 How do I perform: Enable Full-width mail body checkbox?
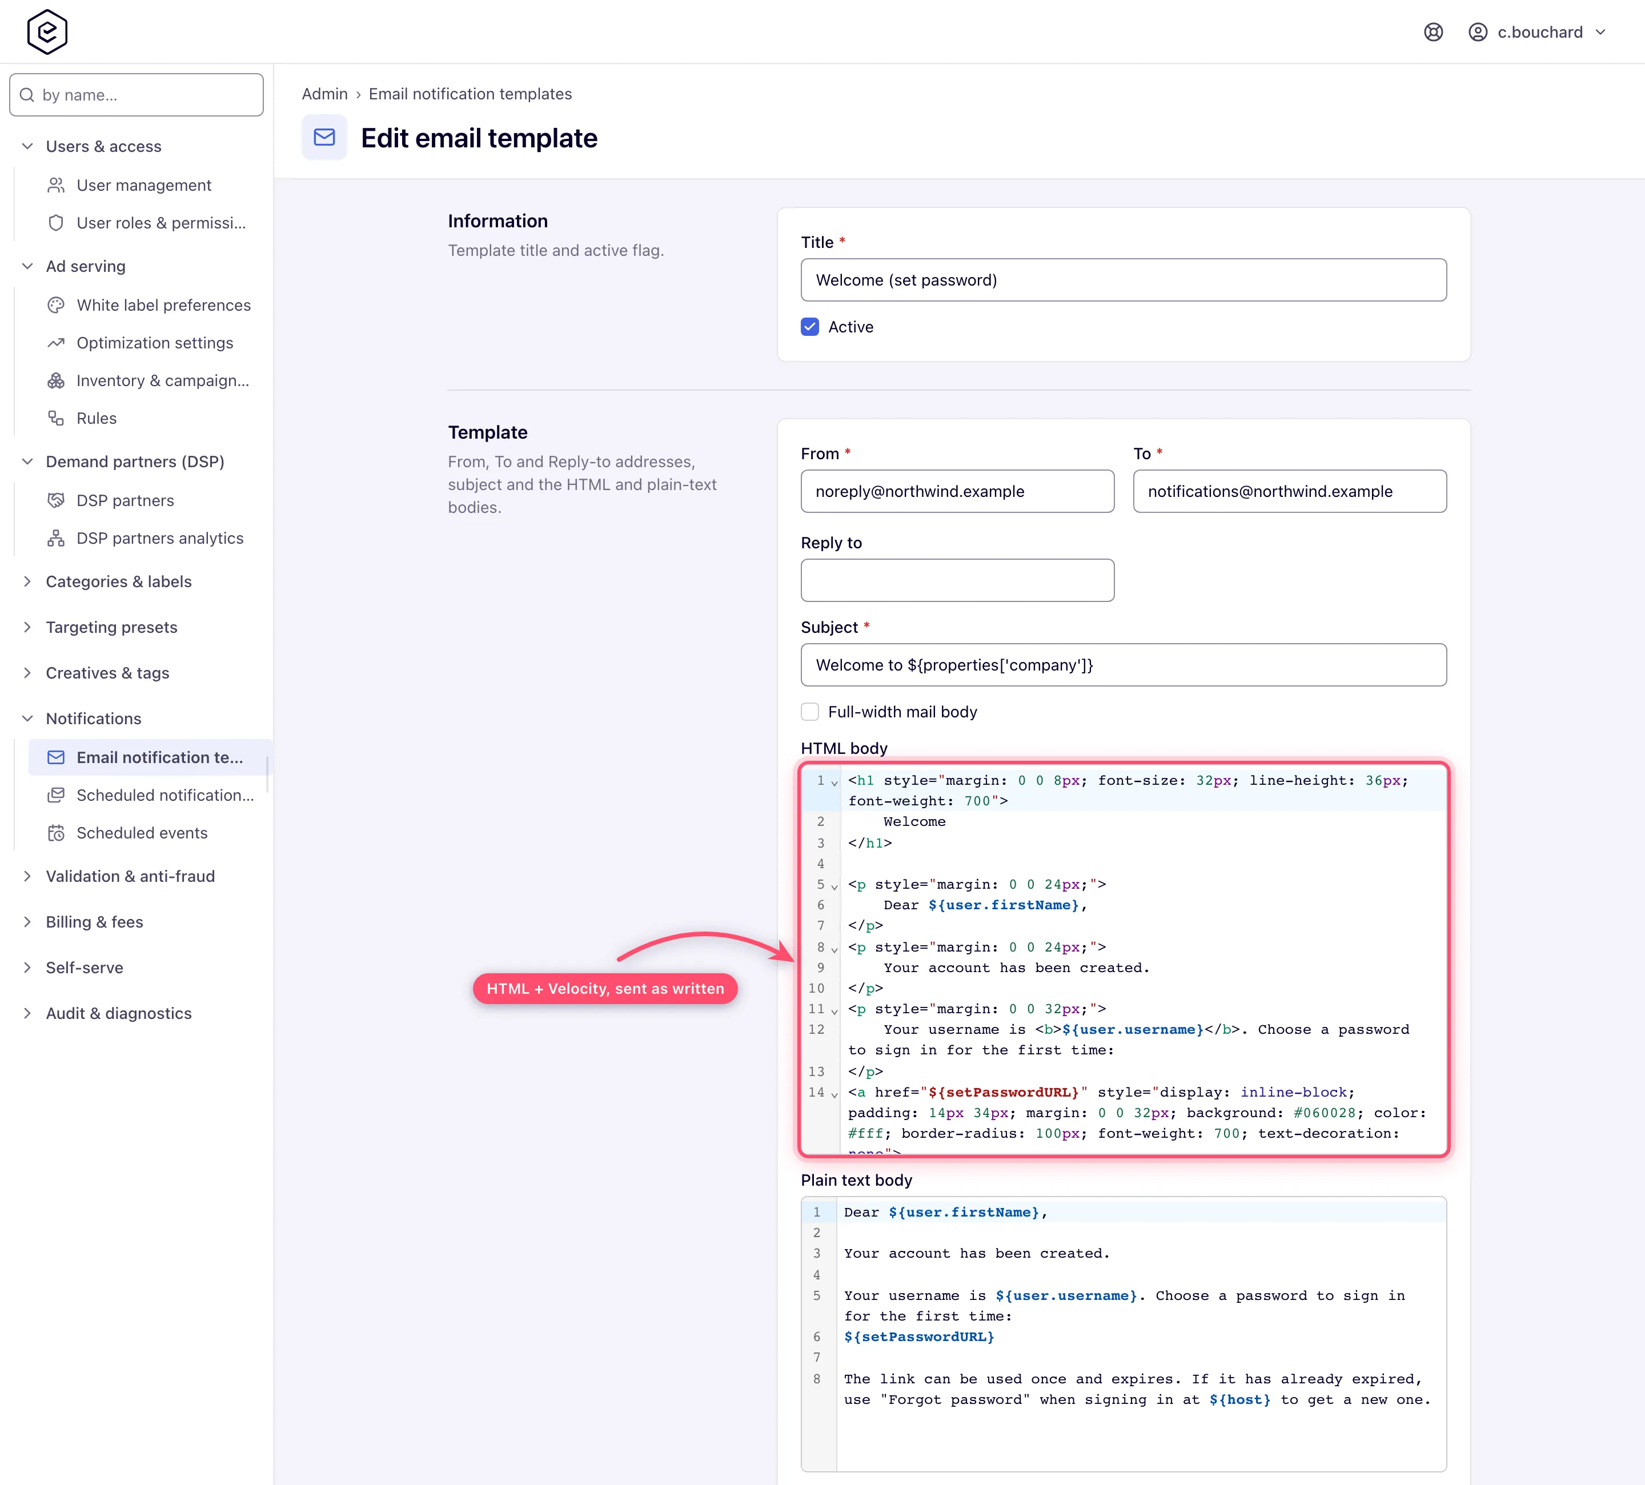point(809,712)
